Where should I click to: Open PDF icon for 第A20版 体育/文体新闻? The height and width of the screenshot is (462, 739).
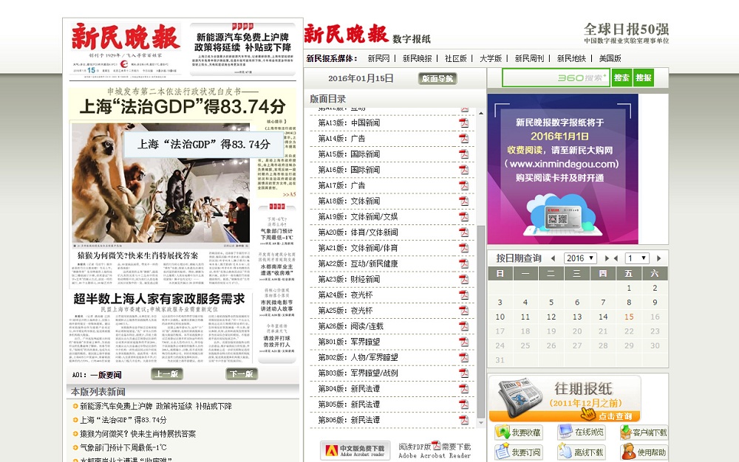click(x=464, y=232)
